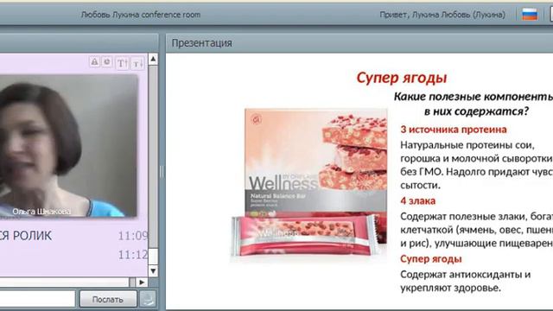Click the heading 4 злака
The image size is (553, 311).
coord(418,200)
